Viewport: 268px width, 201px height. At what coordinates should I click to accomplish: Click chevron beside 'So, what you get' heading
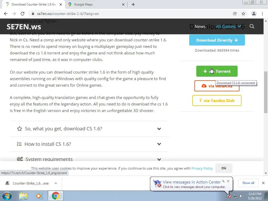159,129
